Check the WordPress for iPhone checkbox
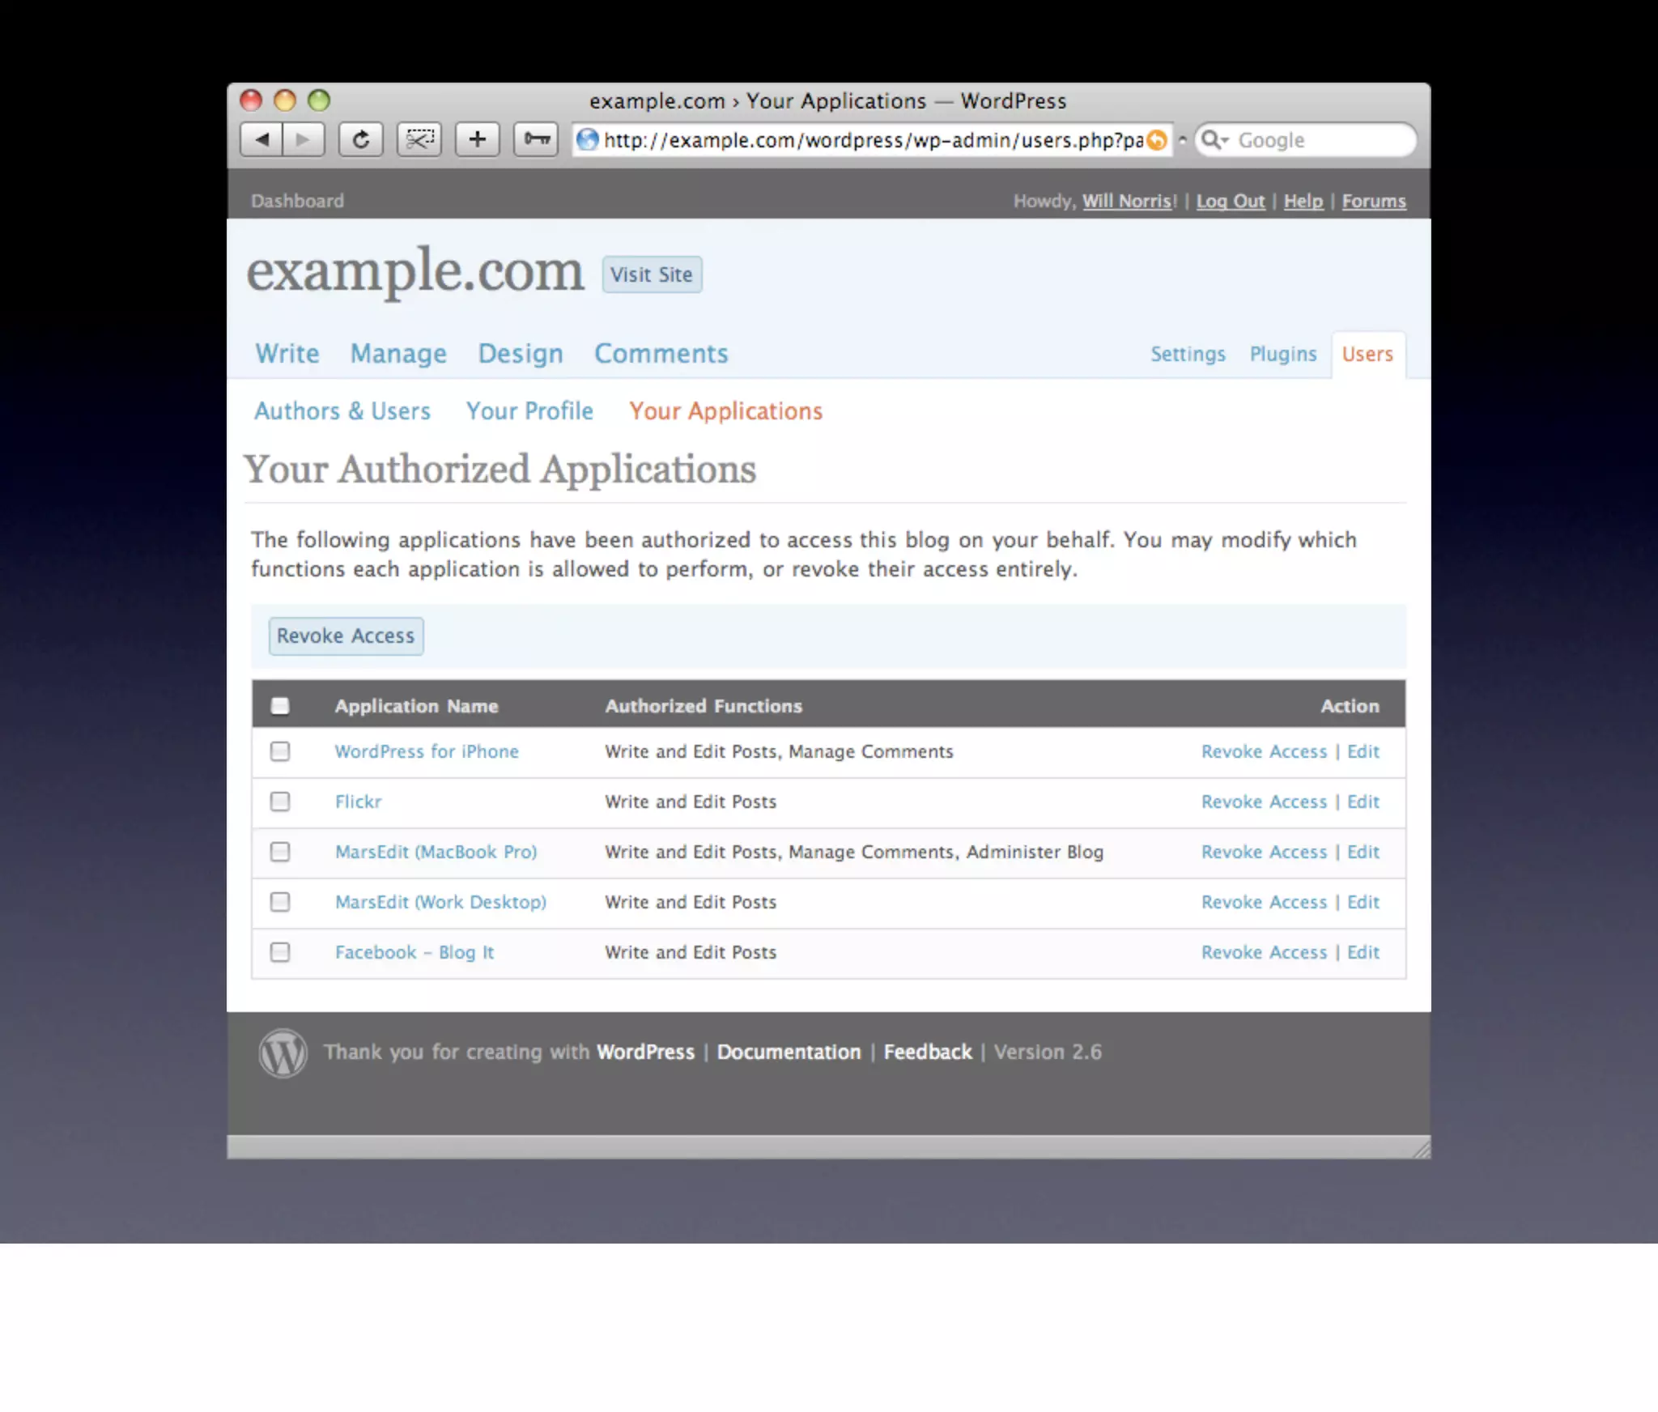The width and height of the screenshot is (1658, 1412). [280, 751]
